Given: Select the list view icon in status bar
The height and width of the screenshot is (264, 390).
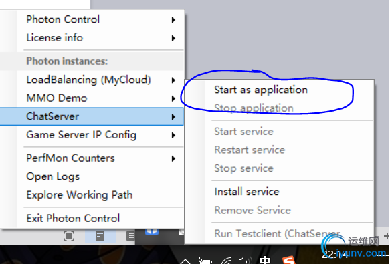Looking at the screenshot, I should tap(130, 236).
